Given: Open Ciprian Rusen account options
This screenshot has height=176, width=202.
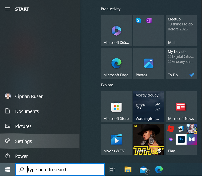Looking at the screenshot, I should [x=40, y=96].
